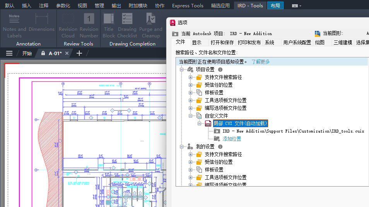Screen dimensions: 369x207
Task: Open the 打印和发布 options tab
Action: tap(249, 42)
